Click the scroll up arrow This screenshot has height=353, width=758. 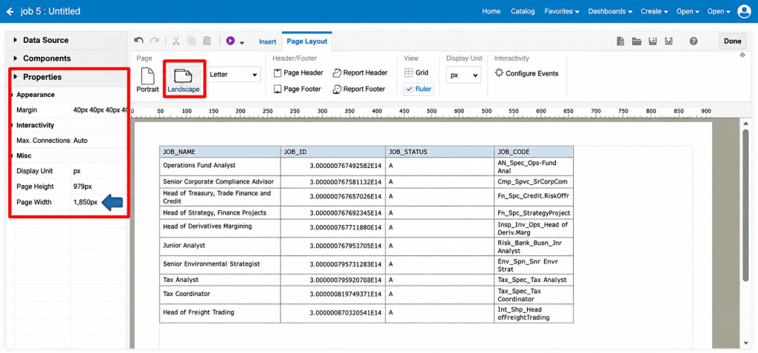point(745,125)
